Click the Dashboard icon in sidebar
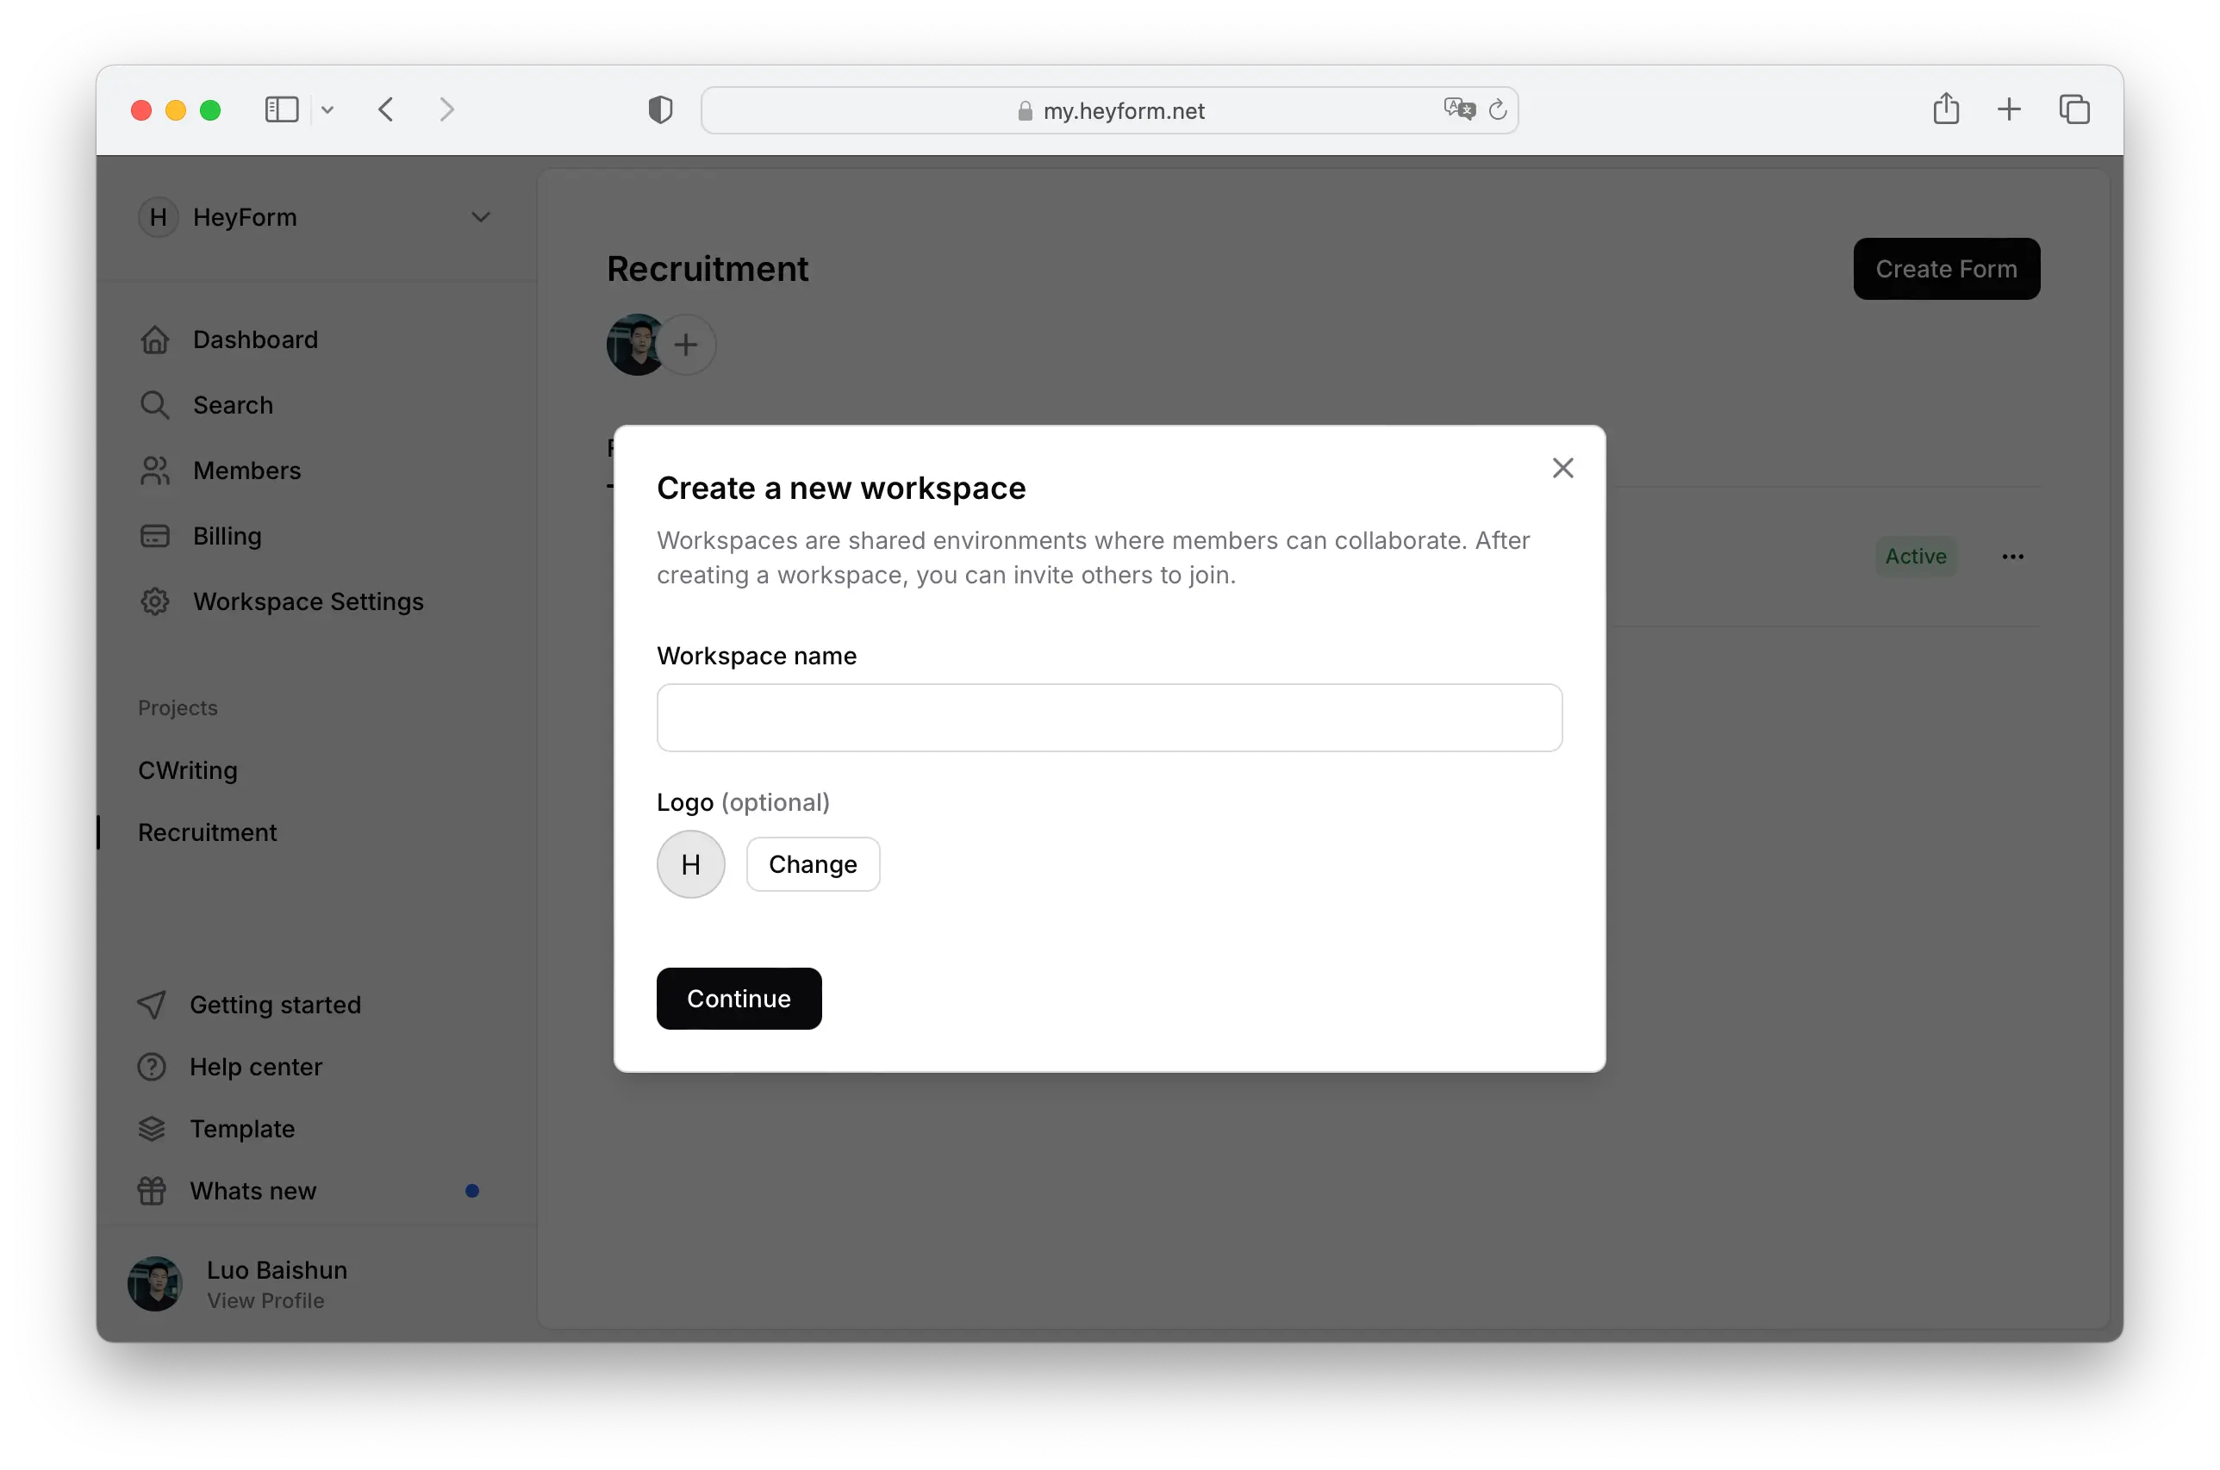Image resolution: width=2220 pixels, height=1470 pixels. click(154, 338)
